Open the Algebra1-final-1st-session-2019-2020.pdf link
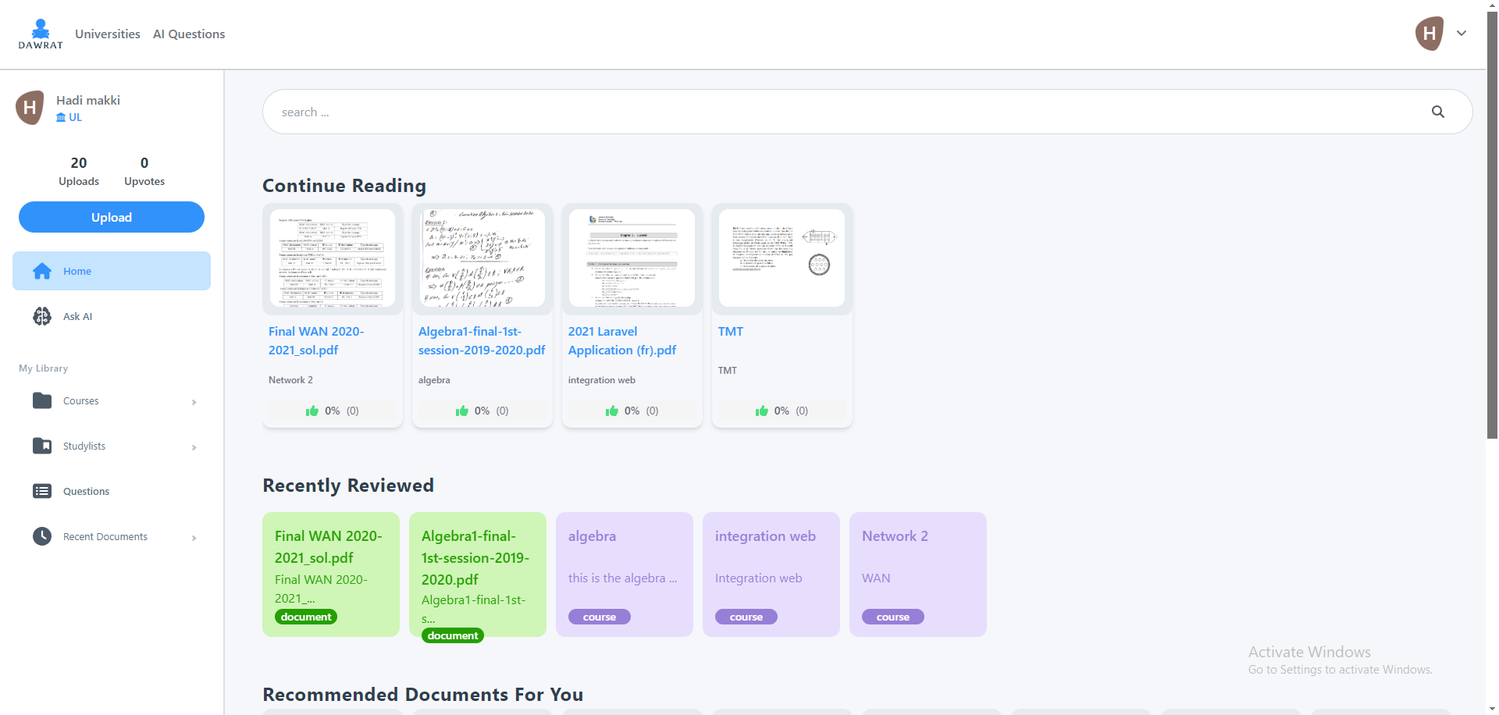This screenshot has height=715, width=1499. click(481, 341)
